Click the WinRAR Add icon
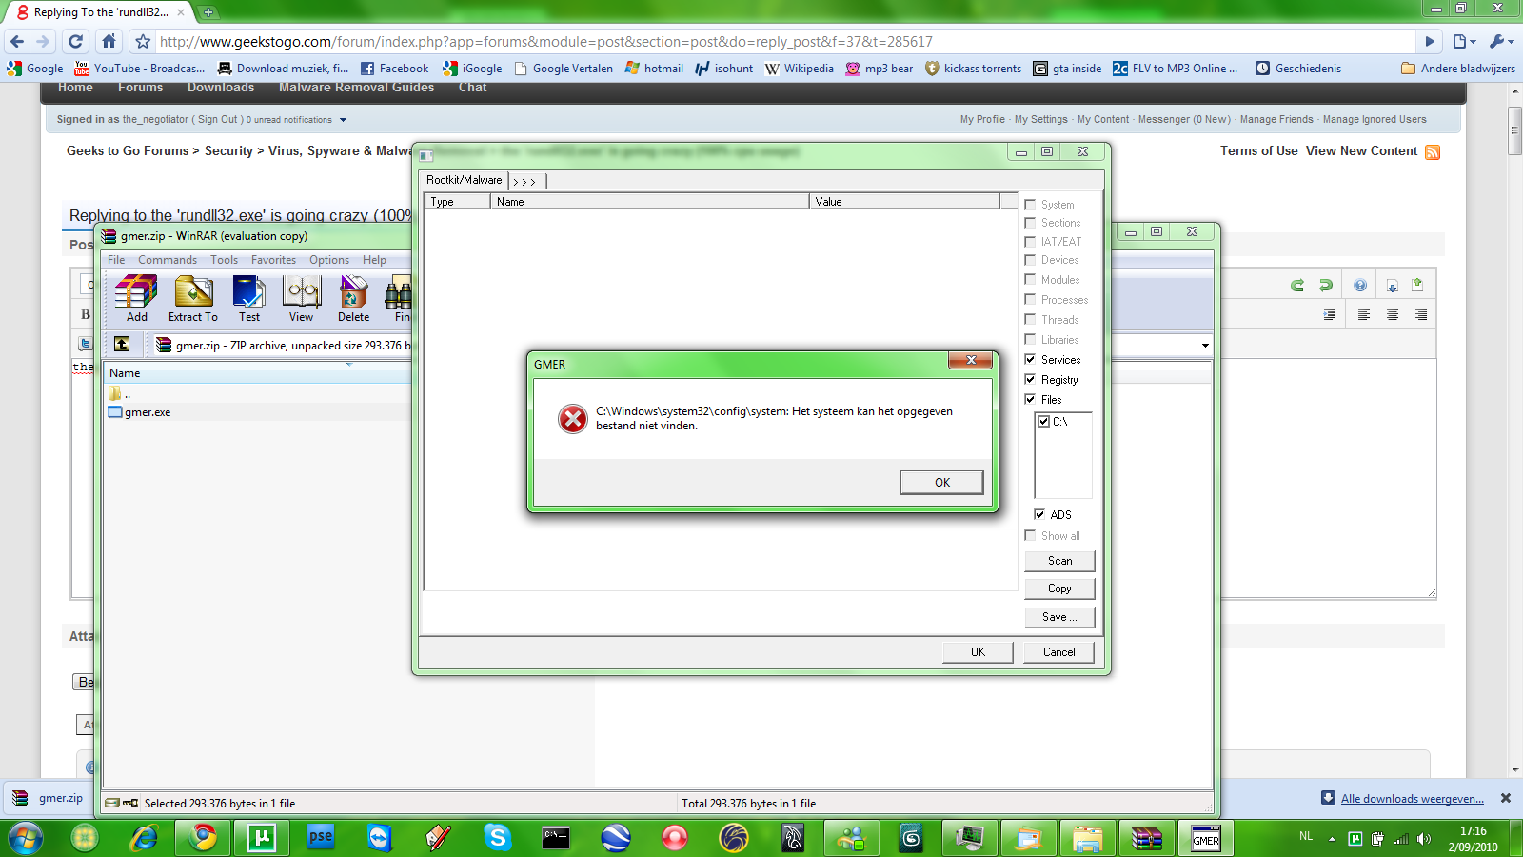The image size is (1523, 857). 136,299
